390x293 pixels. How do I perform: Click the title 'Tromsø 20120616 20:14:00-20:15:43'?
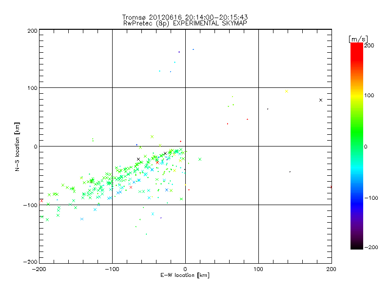(185, 17)
